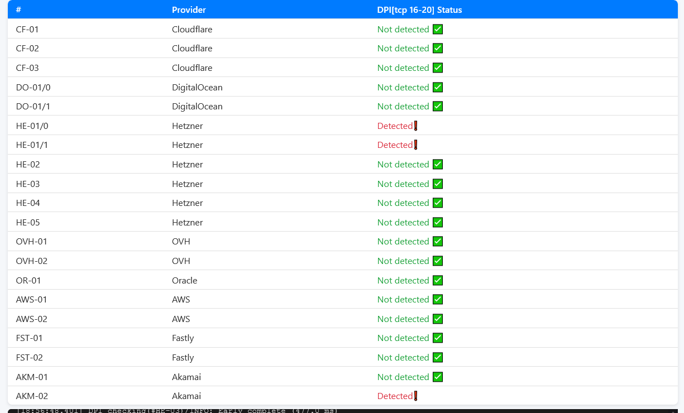Click 'Not detected' status text for HE-02

(x=403, y=165)
